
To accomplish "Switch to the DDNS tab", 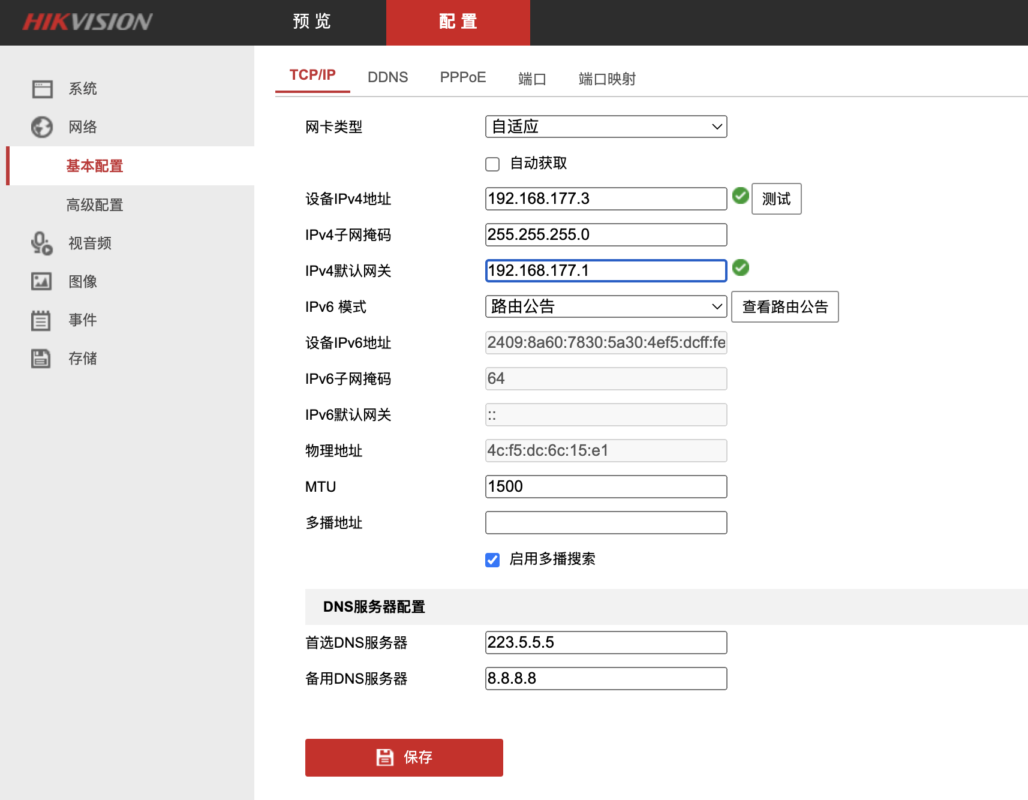I will [x=387, y=77].
